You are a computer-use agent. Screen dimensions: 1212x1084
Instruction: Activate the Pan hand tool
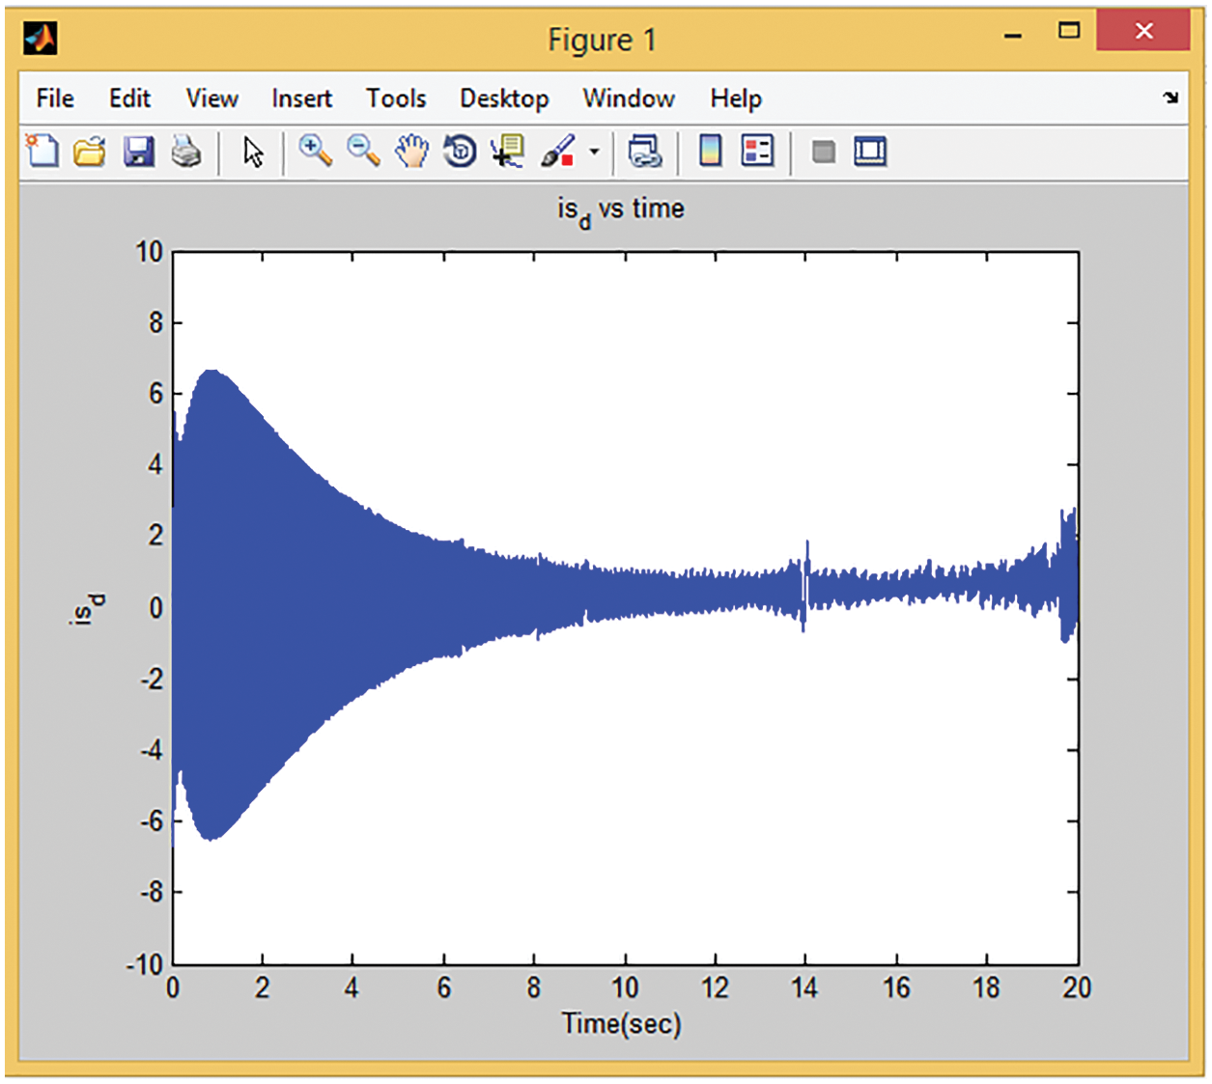coord(411,152)
